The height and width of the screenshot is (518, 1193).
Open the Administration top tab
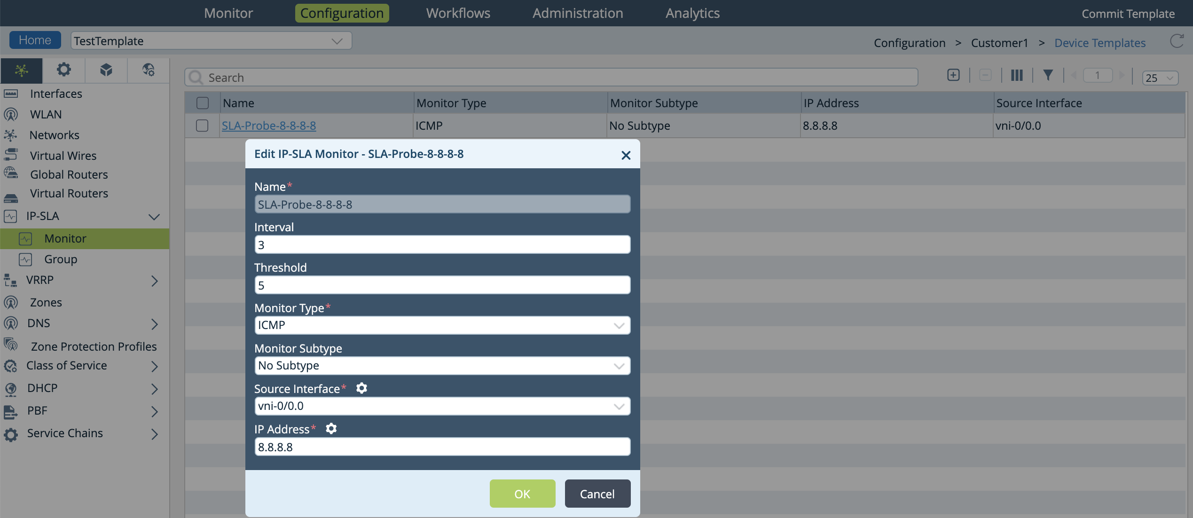click(x=577, y=13)
